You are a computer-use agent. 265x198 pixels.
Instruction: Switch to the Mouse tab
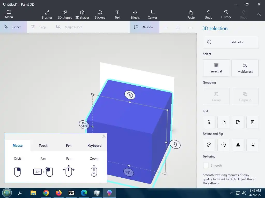pyautogui.click(x=18, y=146)
